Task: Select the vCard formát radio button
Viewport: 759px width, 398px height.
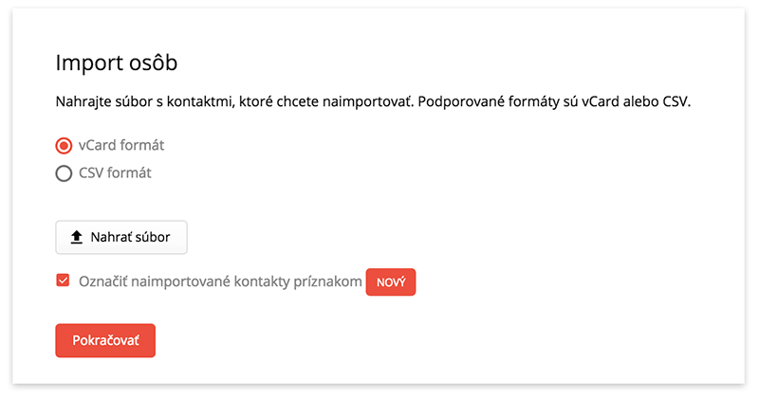Action: (64, 146)
